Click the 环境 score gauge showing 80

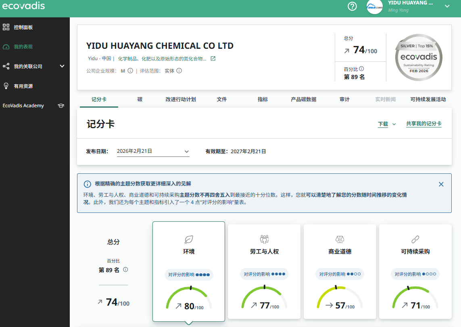(x=188, y=297)
